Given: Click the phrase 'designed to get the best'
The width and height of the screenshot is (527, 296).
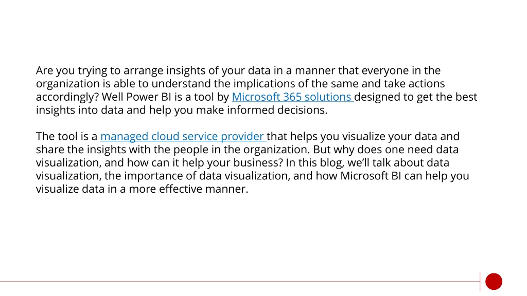Looking at the screenshot, I should [415, 97].
